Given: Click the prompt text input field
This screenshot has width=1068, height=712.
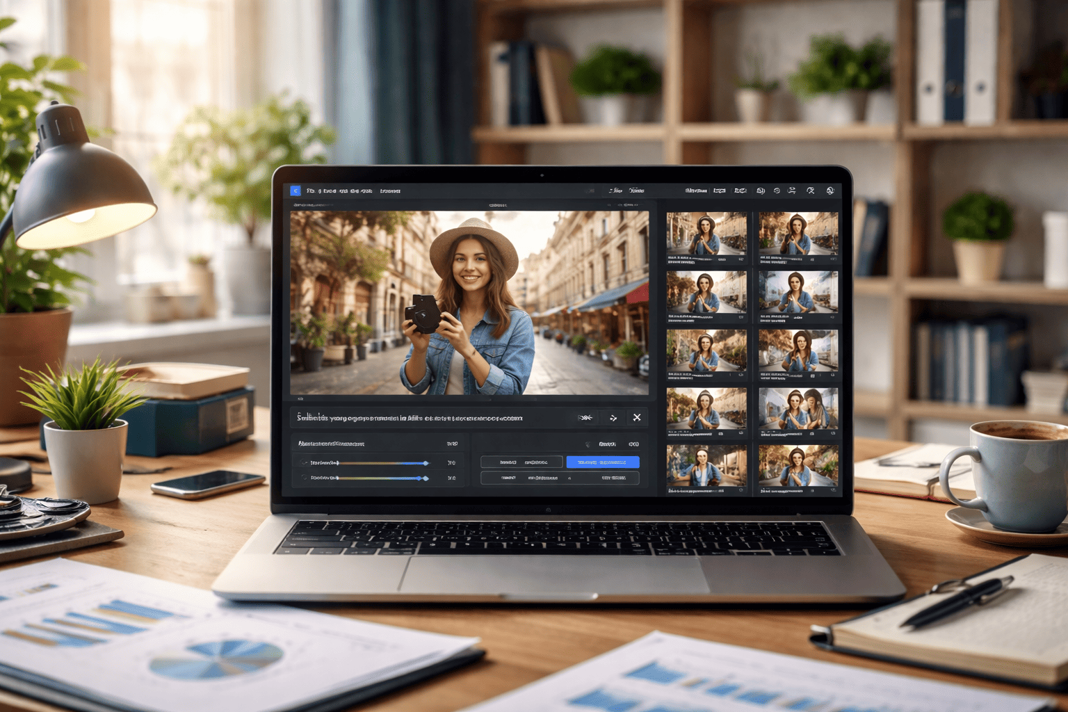Looking at the screenshot, I should point(431,418).
